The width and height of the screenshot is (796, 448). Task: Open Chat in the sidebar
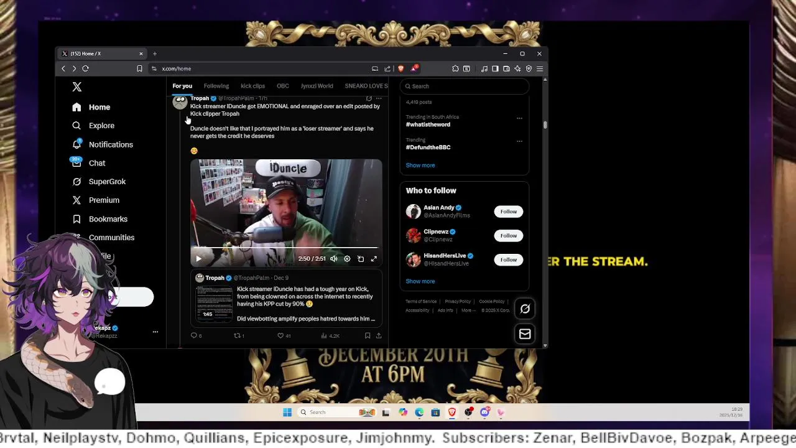(x=88, y=163)
